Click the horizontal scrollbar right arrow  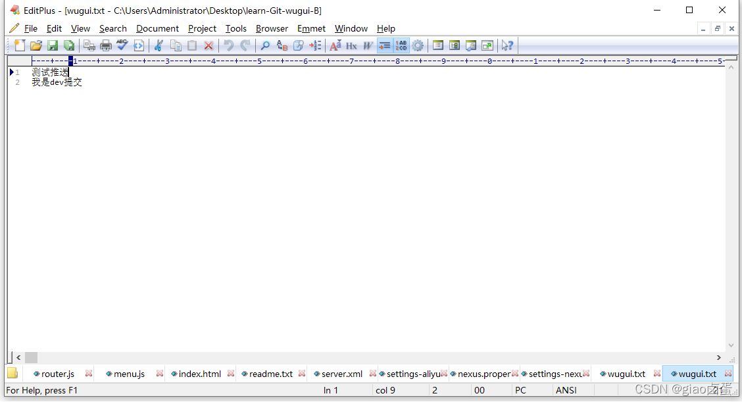(x=719, y=357)
